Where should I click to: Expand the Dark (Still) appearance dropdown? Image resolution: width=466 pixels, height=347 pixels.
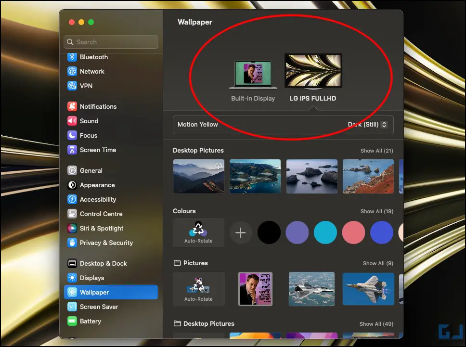coord(367,125)
